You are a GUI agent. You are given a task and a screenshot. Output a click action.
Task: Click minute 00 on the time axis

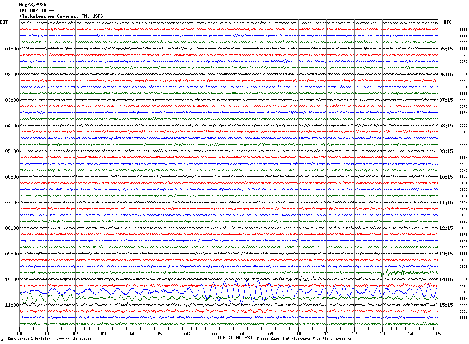pos(19,334)
